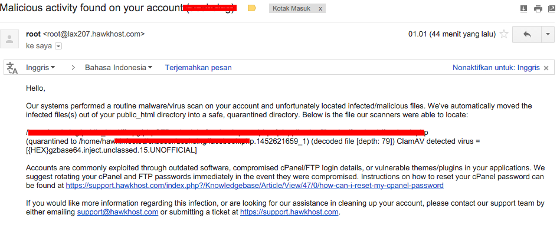Open the https://support.hawkhost.com ticket link
560x231 pixels.
(x=289, y=212)
